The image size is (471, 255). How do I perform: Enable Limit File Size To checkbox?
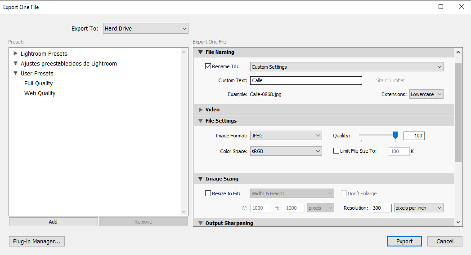336,151
